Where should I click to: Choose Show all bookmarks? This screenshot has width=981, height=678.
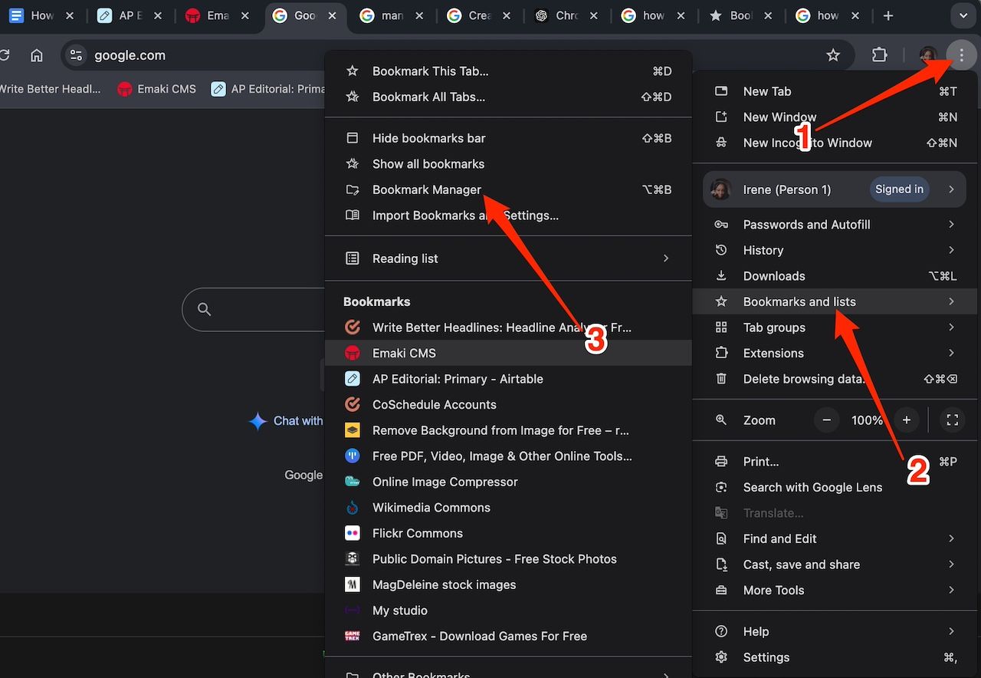tap(508, 164)
